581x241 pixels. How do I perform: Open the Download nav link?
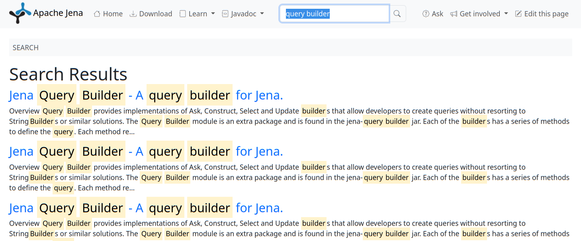coord(151,14)
